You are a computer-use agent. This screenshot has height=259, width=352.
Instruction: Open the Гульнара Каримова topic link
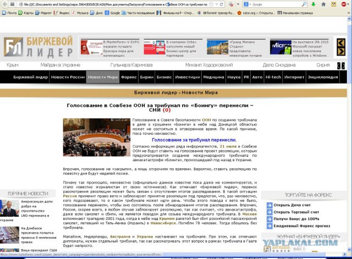coord(131,65)
